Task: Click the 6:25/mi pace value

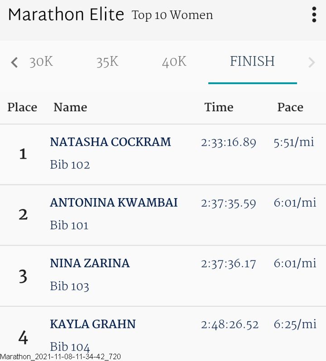Action: (x=295, y=324)
